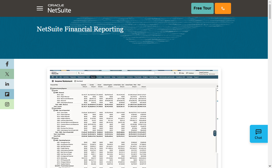The width and height of the screenshot is (272, 168).
Task: Select the 5850 - Purchase Price Variance row
Action: point(98,128)
